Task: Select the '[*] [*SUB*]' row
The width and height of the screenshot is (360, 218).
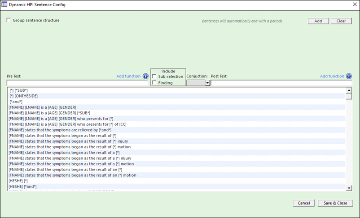Action: [176, 90]
